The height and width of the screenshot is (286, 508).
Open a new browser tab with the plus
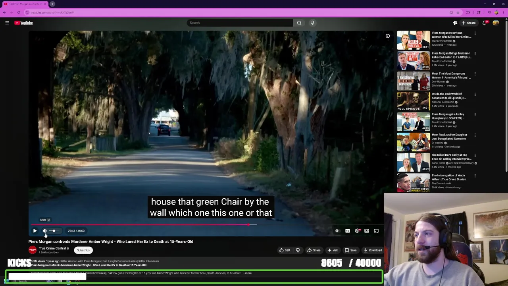click(x=52, y=4)
